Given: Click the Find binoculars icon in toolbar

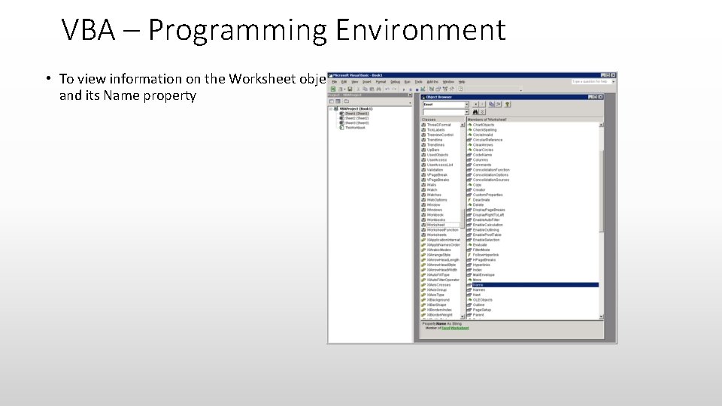Looking at the screenshot, I should tap(379, 89).
